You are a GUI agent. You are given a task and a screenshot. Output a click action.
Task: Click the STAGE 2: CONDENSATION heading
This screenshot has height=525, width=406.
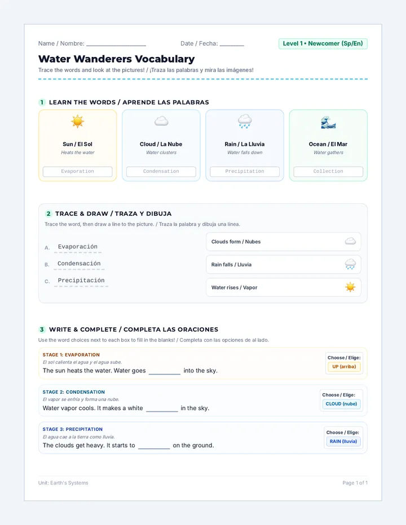74,391
